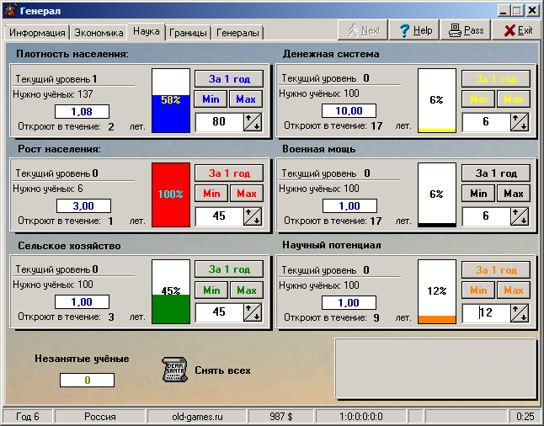The height and width of the screenshot is (426, 544).
Task: Set Min scientists for Рост населения
Action: tap(211, 194)
